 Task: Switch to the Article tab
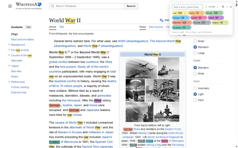pos(53,27)
